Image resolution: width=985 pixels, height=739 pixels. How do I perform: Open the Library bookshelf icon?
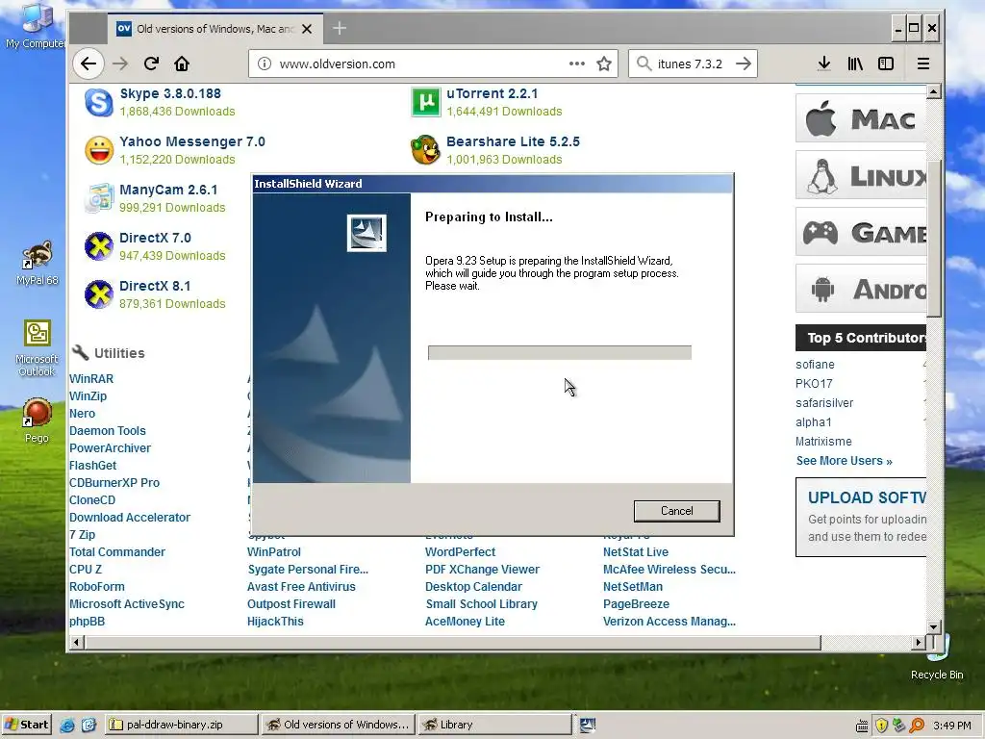pyautogui.click(x=855, y=64)
